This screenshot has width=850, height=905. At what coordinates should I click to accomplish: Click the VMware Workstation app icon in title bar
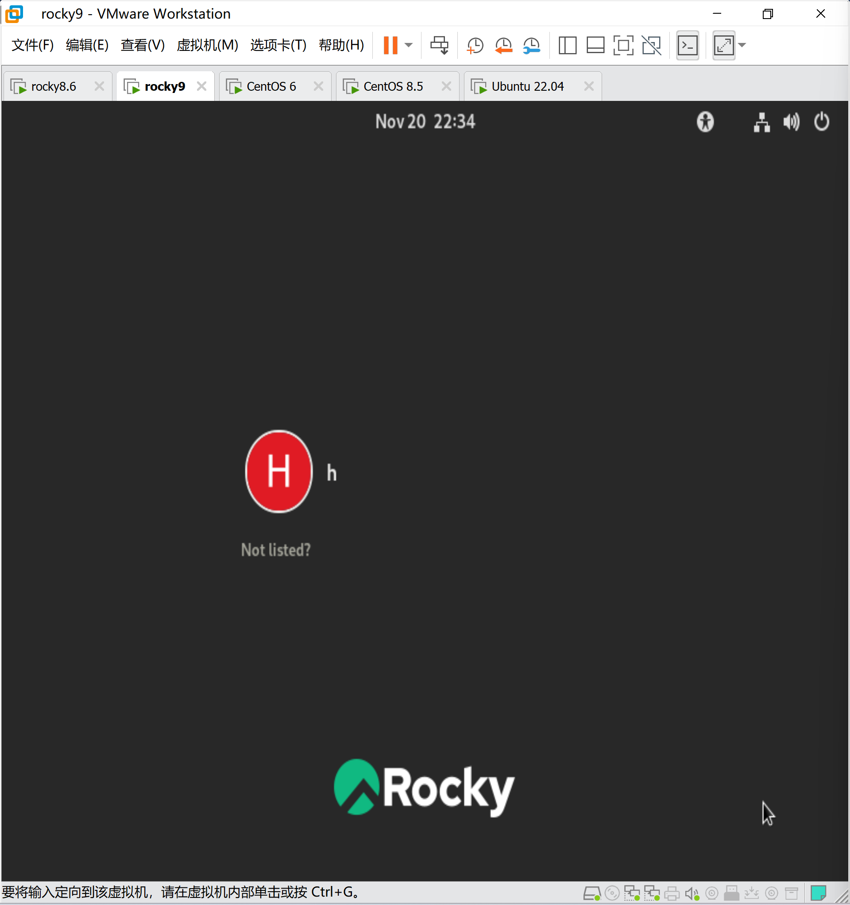click(x=14, y=14)
